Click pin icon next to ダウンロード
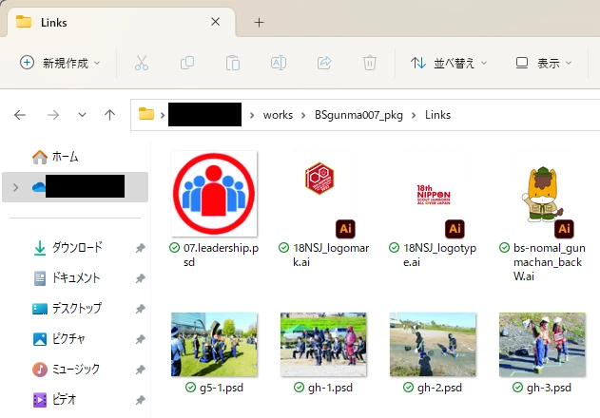The height and width of the screenshot is (418, 600). coord(141,248)
